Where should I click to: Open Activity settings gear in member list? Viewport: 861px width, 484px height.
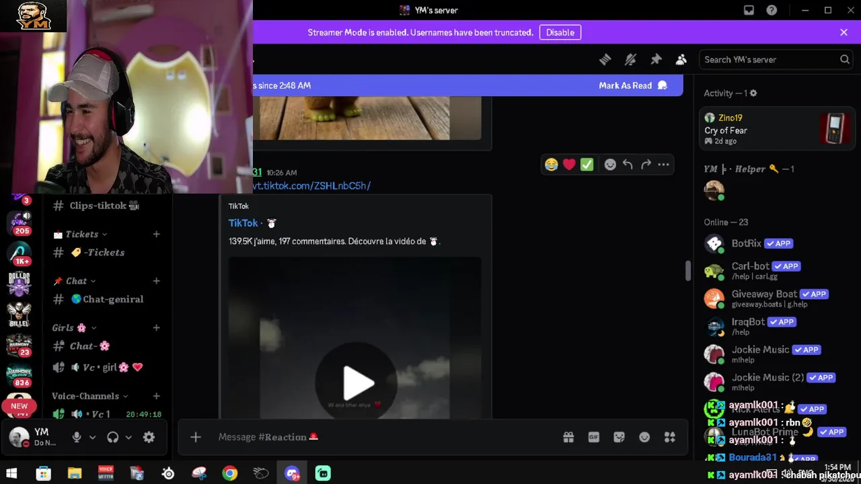pyautogui.click(x=753, y=93)
